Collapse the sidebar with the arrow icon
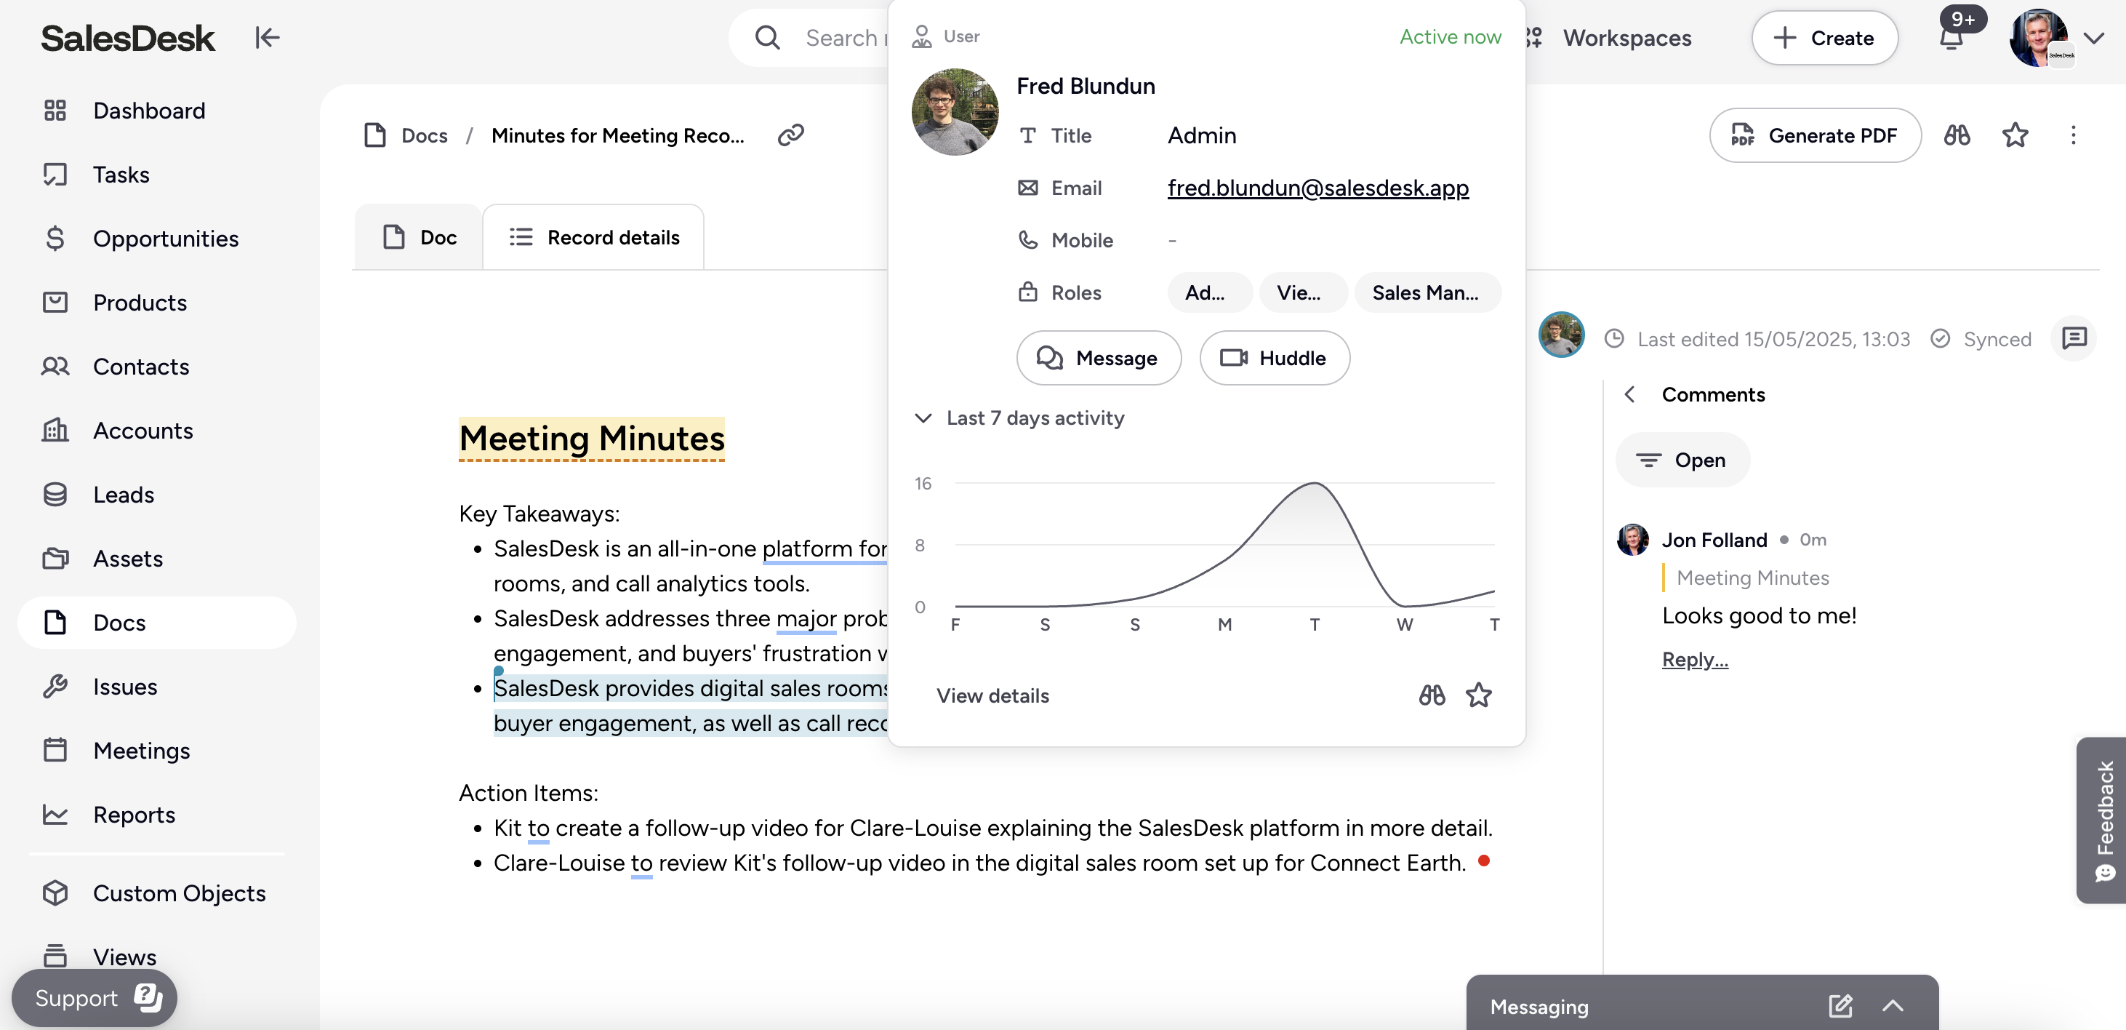 [267, 38]
